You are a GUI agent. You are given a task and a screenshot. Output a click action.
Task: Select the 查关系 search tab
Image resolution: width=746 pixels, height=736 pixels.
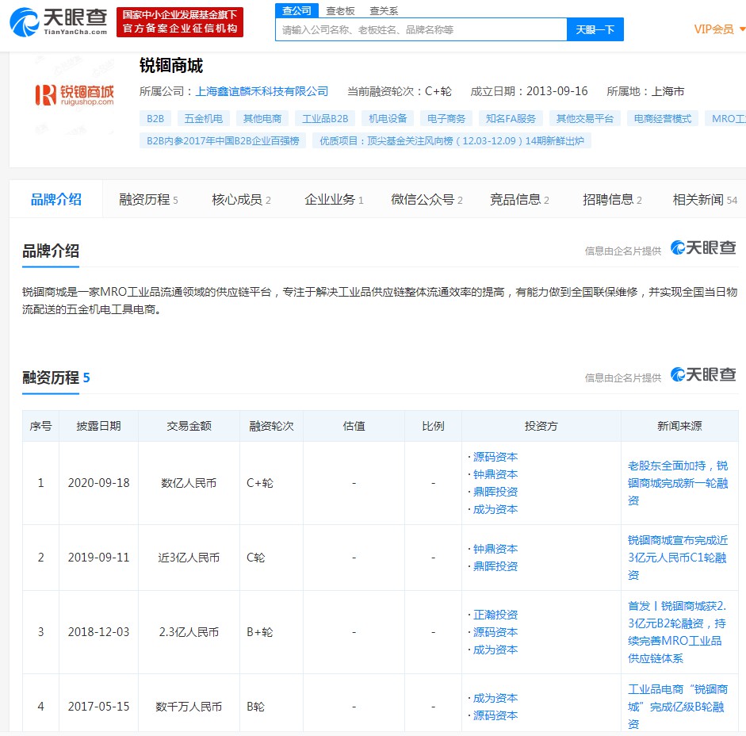coord(384,10)
